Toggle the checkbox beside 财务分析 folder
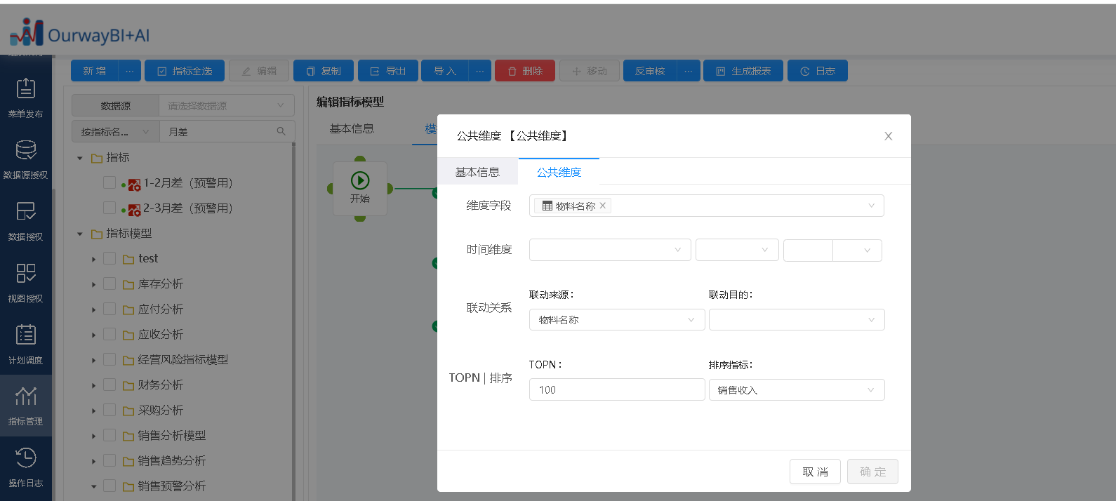1116x501 pixels. tap(109, 385)
